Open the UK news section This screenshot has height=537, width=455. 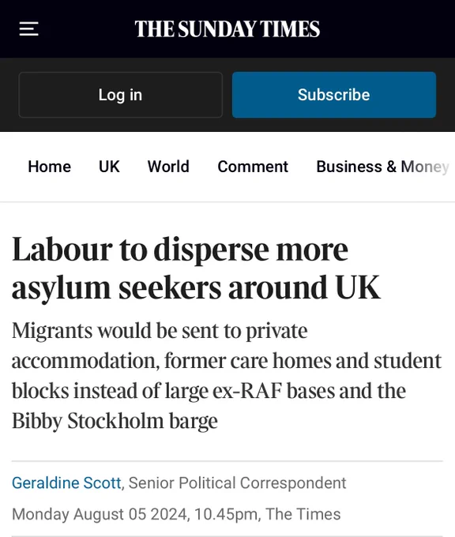point(109,167)
